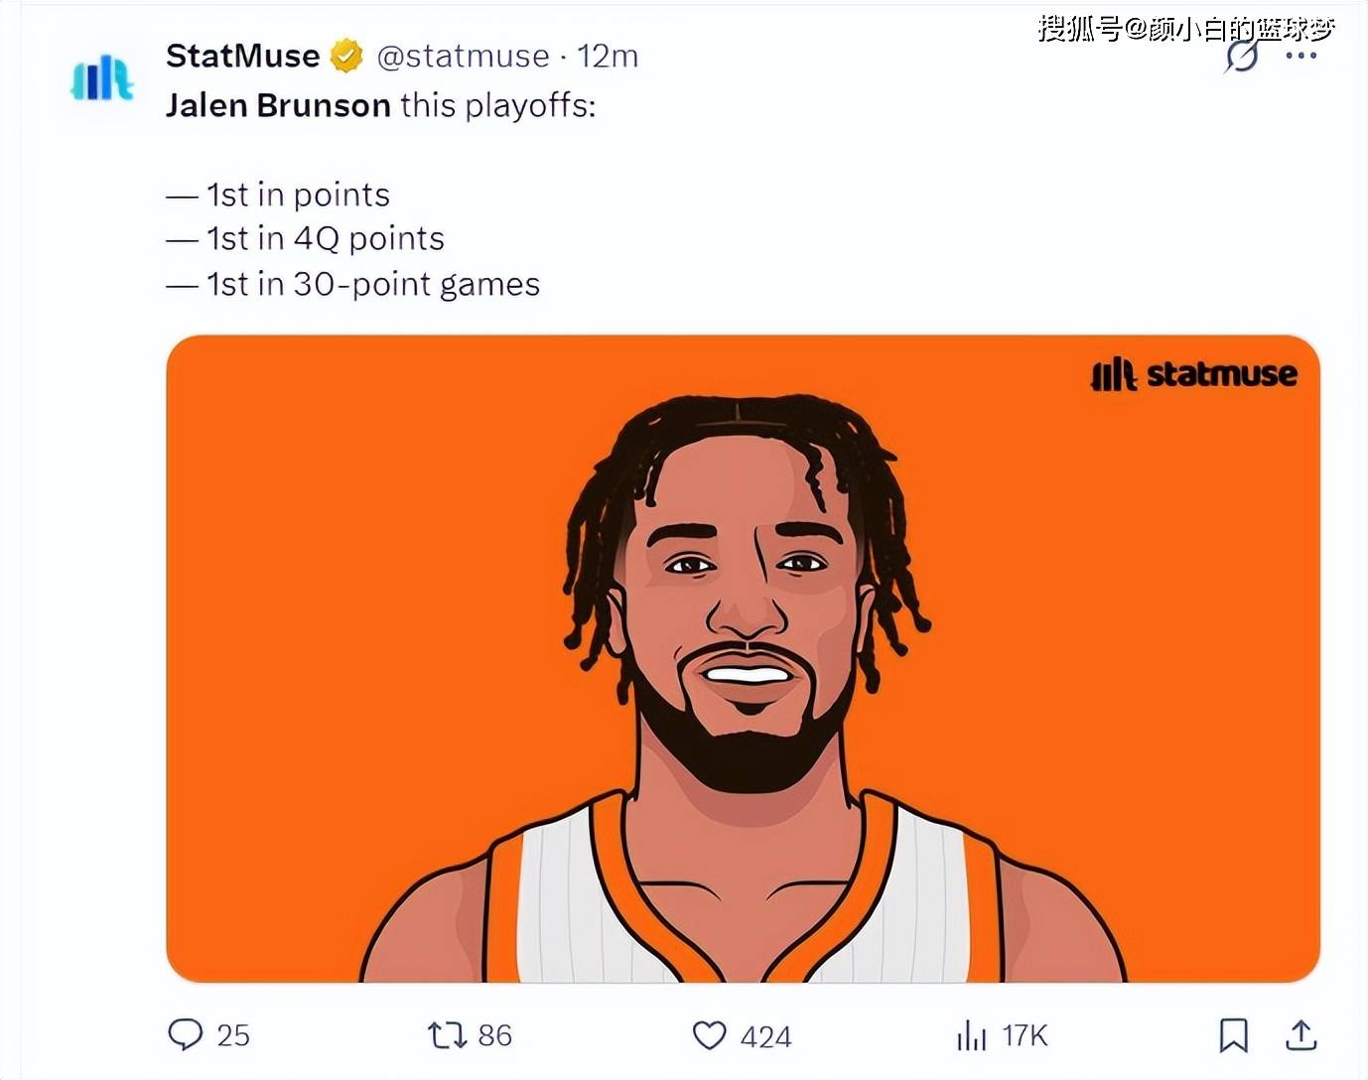Open the StatMuse profile avatar
Screen dimensions: 1368x1080
[x=101, y=78]
